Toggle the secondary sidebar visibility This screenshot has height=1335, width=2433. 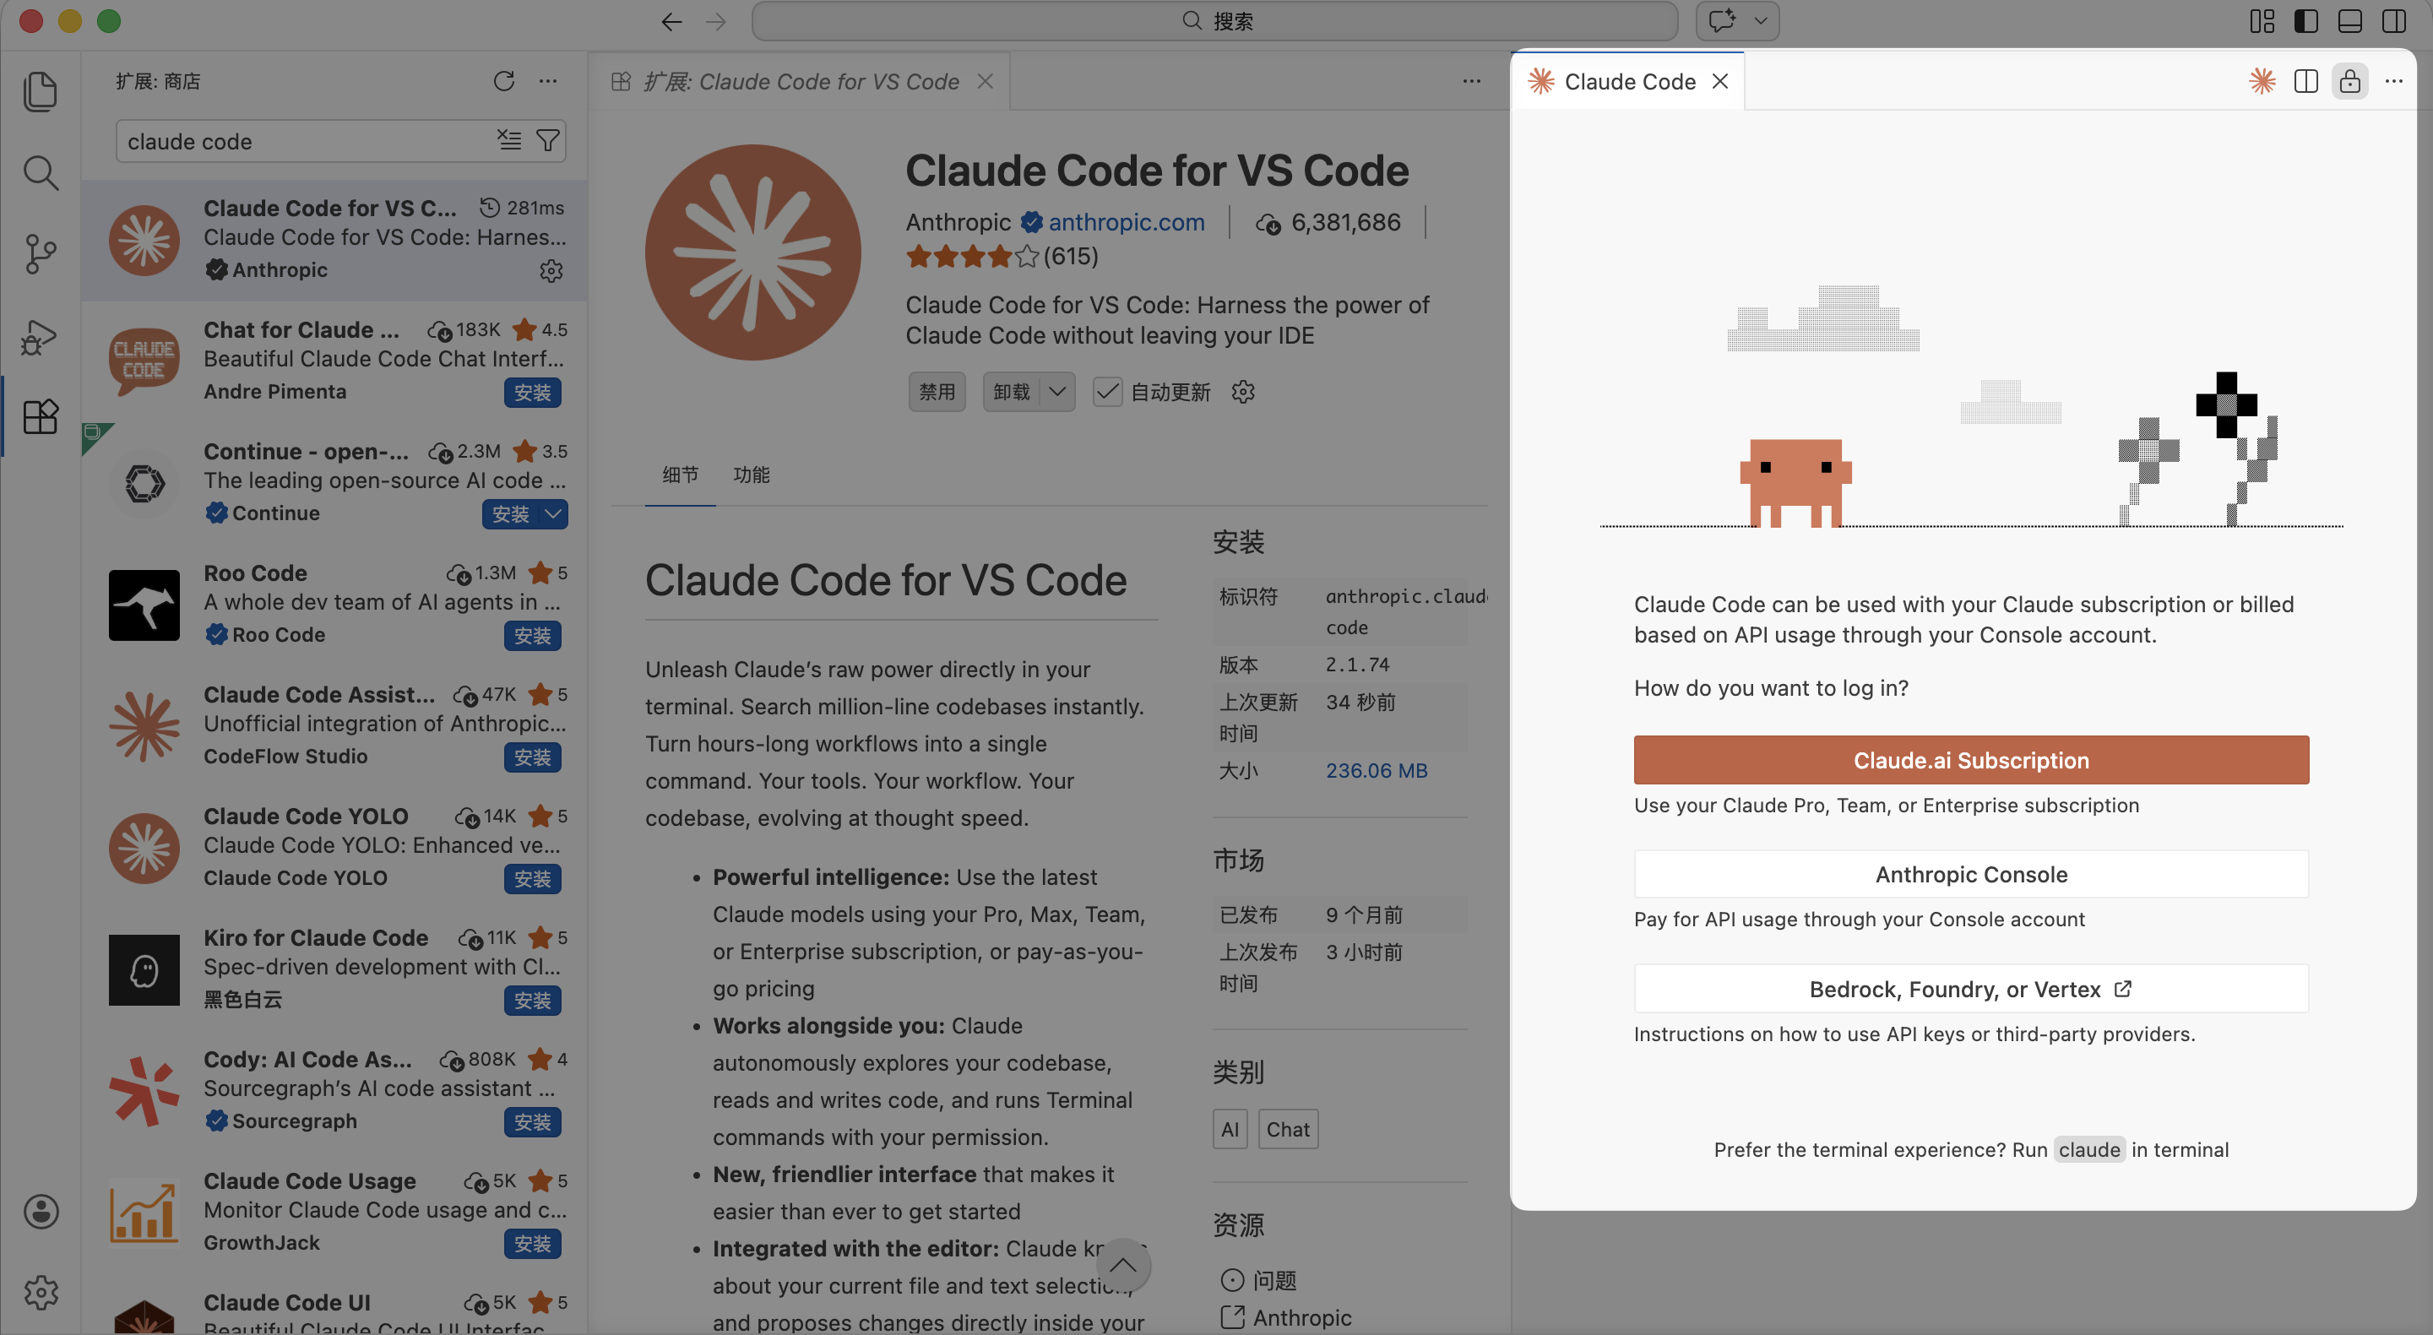click(2394, 21)
